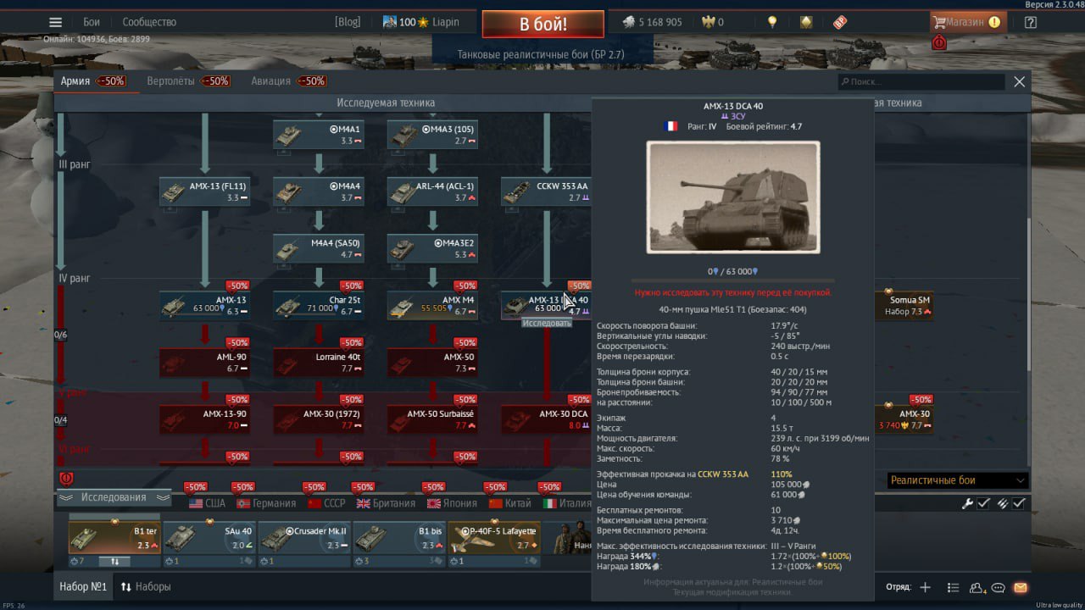Select the Somua SM premium vehicle card
This screenshot has height=610, width=1085.
click(x=905, y=305)
